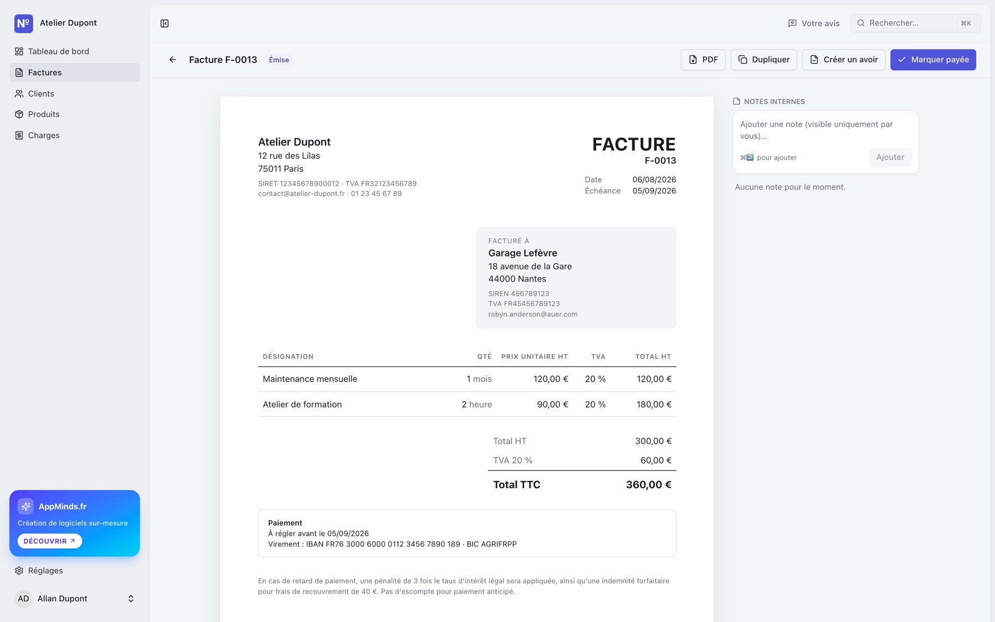This screenshot has height=622, width=995.
Task: Click in the internal note text area
Action: pyautogui.click(x=825, y=130)
